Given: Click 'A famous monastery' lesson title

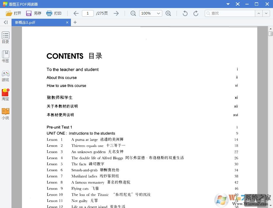Looking at the screenshot, I should (x=88, y=182).
